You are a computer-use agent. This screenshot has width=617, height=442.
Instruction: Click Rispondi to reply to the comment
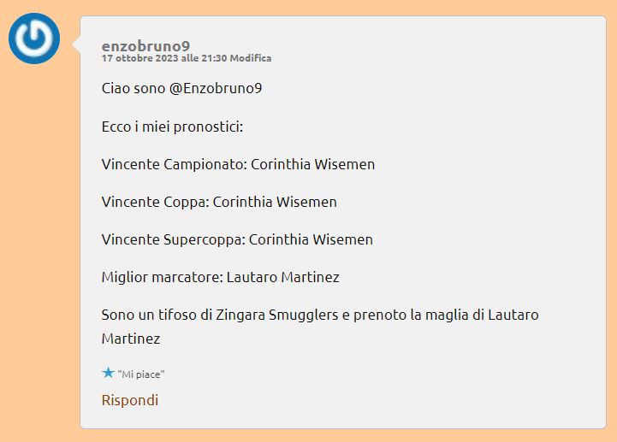coord(130,400)
